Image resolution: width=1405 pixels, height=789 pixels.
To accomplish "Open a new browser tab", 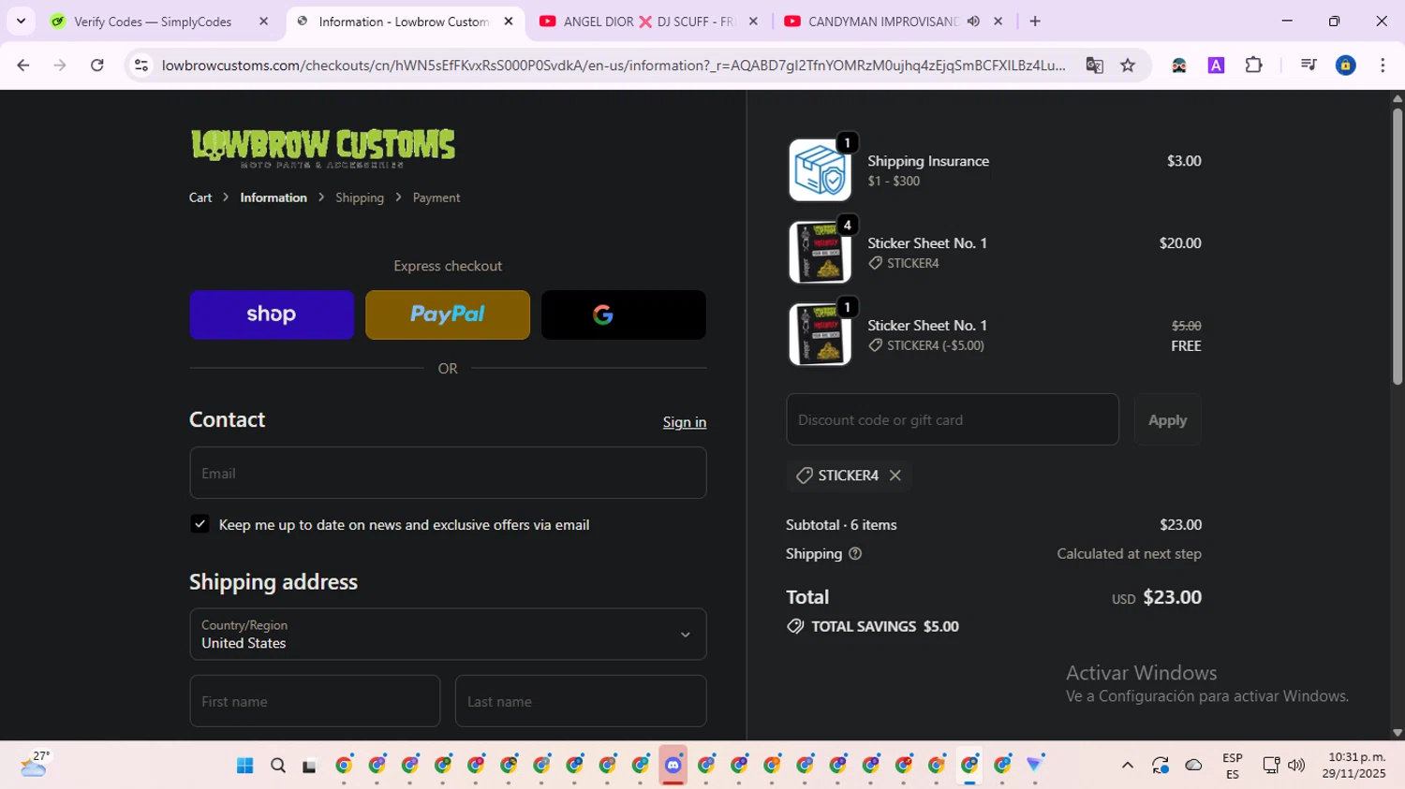I will [x=1035, y=22].
